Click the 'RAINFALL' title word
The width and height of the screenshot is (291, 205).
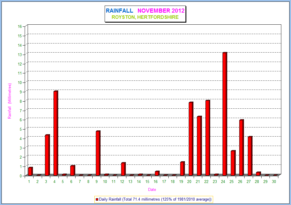tap(119, 11)
